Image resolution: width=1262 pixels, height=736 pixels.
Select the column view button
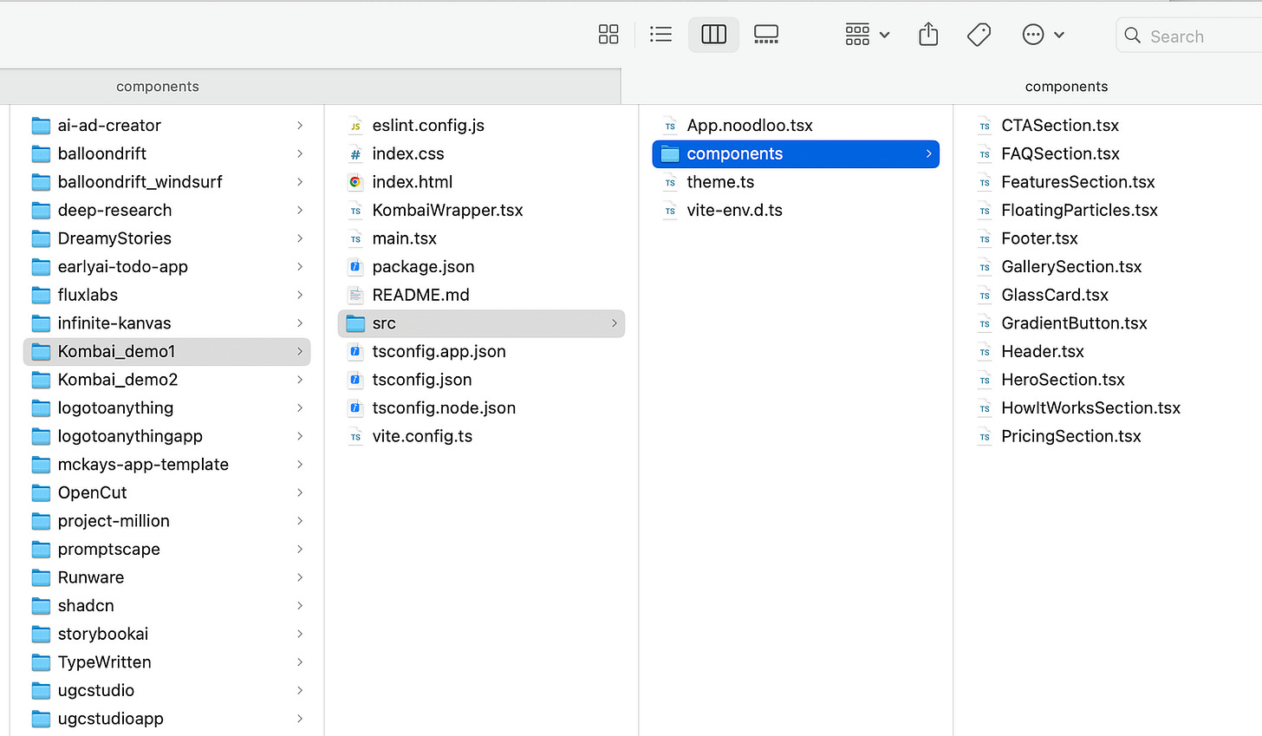(713, 35)
